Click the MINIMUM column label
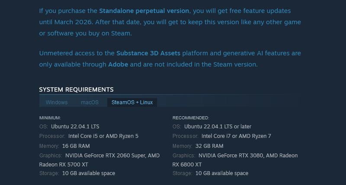This screenshot has width=346, height=185. [x=50, y=118]
